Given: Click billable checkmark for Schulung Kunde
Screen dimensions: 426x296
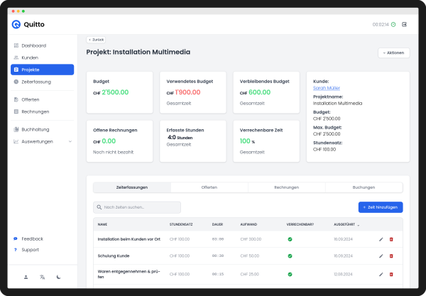Looking at the screenshot, I should tap(290, 256).
